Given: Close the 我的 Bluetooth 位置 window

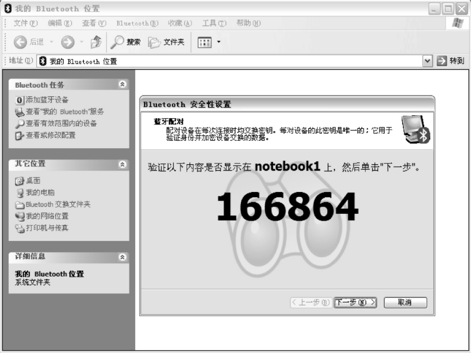Looking at the screenshot, I should pos(462,9).
